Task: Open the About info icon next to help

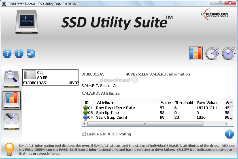Action: point(19,53)
